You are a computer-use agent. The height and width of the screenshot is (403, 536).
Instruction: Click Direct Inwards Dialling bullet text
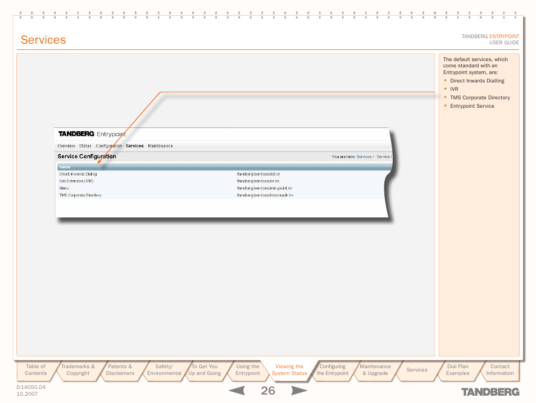pyautogui.click(x=477, y=81)
